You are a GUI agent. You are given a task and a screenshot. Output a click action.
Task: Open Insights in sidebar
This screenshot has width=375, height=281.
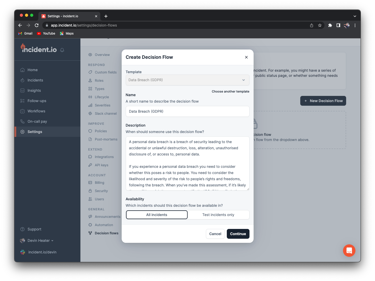click(47, 90)
